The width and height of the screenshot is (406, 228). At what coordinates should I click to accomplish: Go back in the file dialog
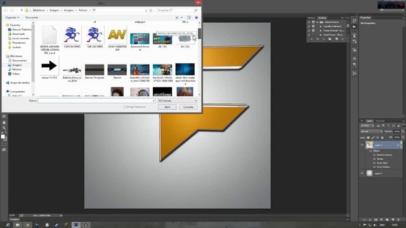6,10
